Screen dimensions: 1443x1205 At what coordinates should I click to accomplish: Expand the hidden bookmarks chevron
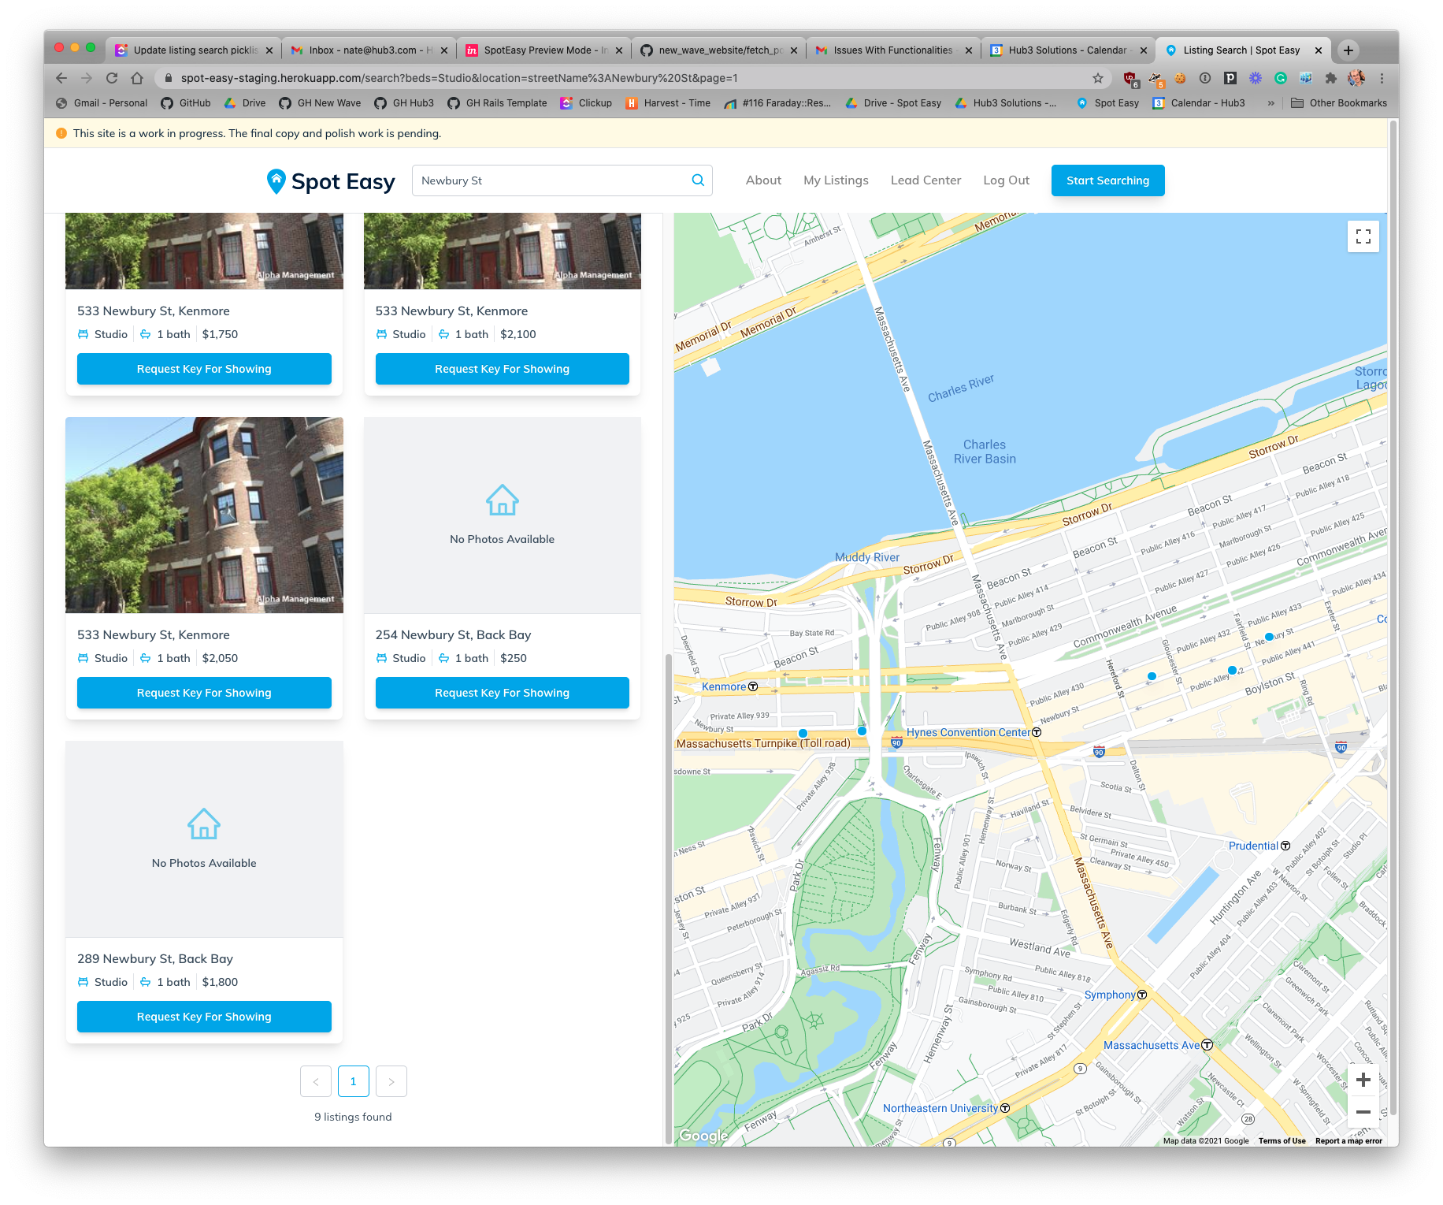click(x=1271, y=102)
